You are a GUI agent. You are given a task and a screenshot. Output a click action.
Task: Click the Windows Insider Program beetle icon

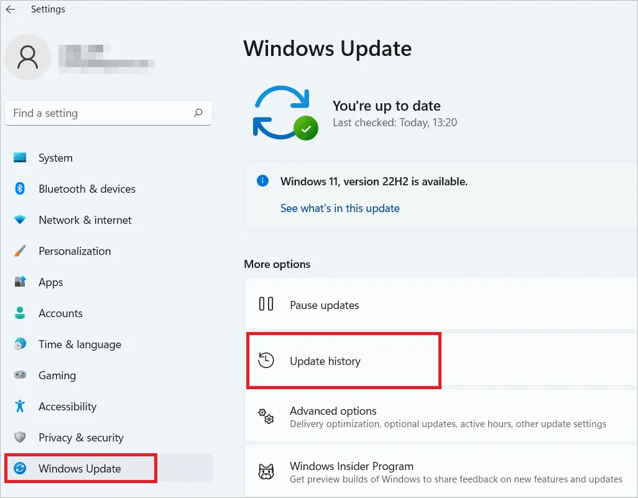[267, 472]
